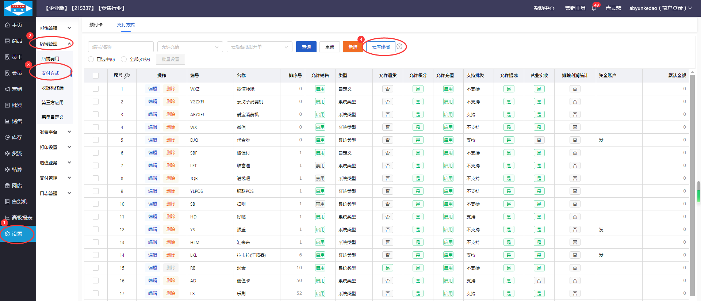Select the 全部(31条) radio button
The height and width of the screenshot is (301, 701).
(124, 59)
